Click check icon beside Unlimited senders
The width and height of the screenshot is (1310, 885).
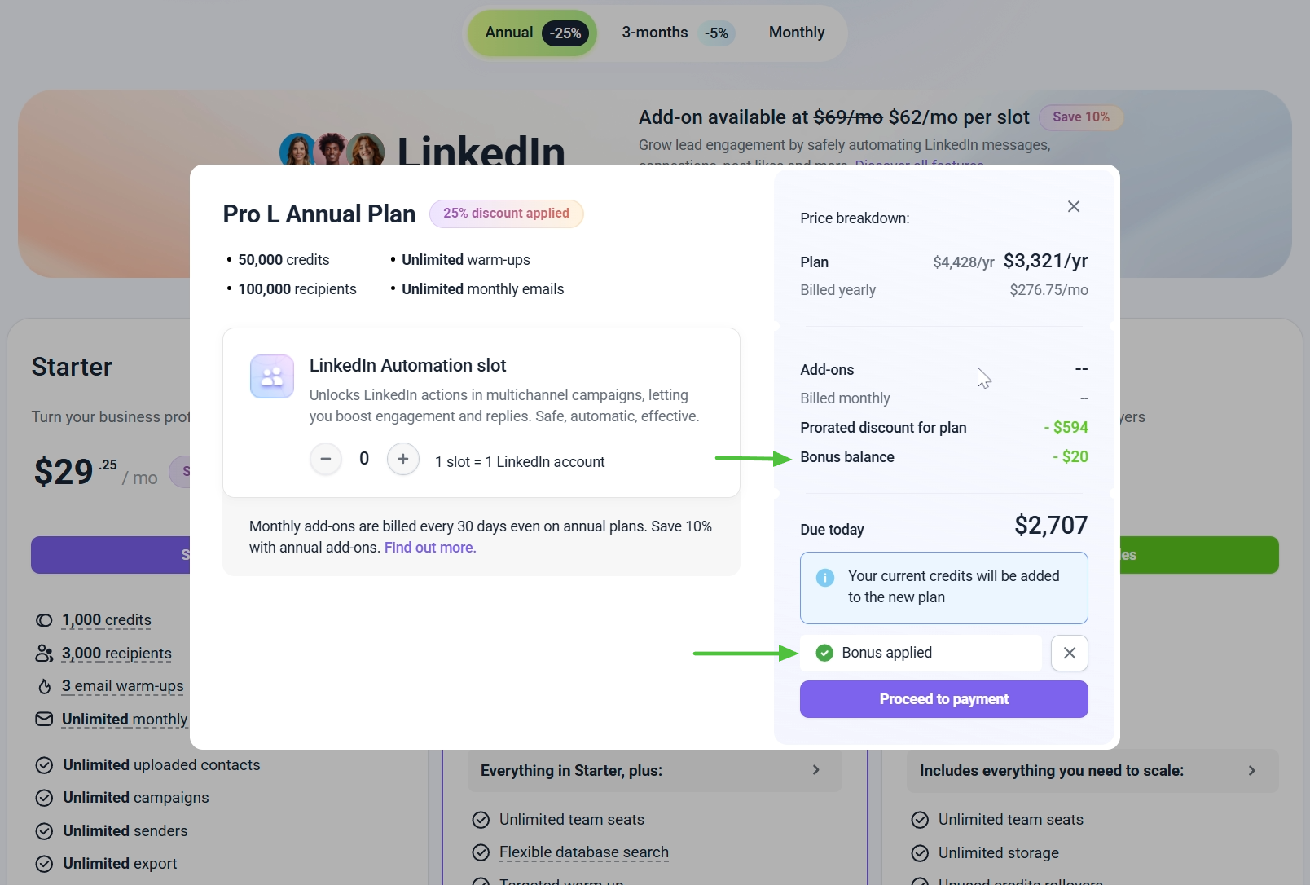(45, 831)
